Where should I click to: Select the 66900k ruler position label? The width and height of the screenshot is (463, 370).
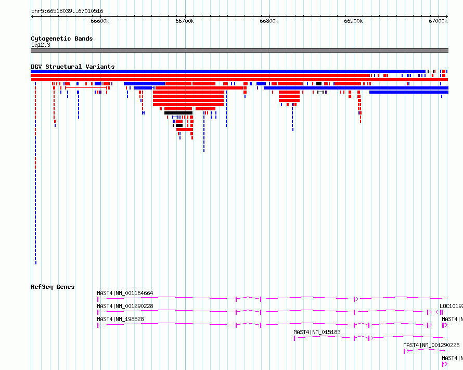(353, 21)
